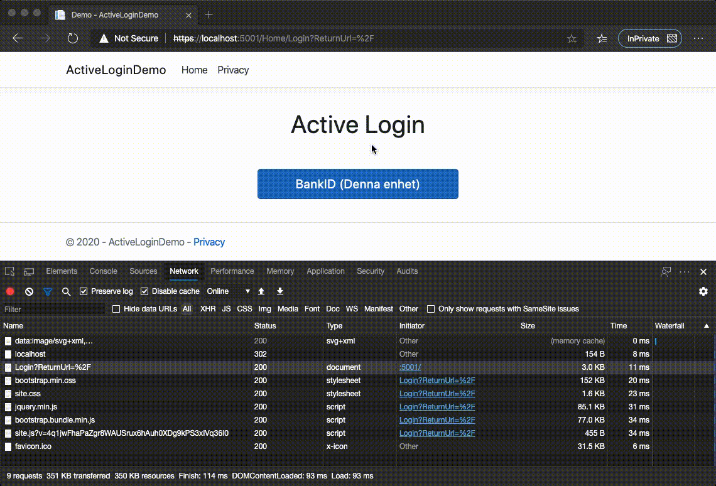Click the InPrivate badge button
Image resolution: width=716 pixels, height=486 pixels.
pyautogui.click(x=650, y=38)
